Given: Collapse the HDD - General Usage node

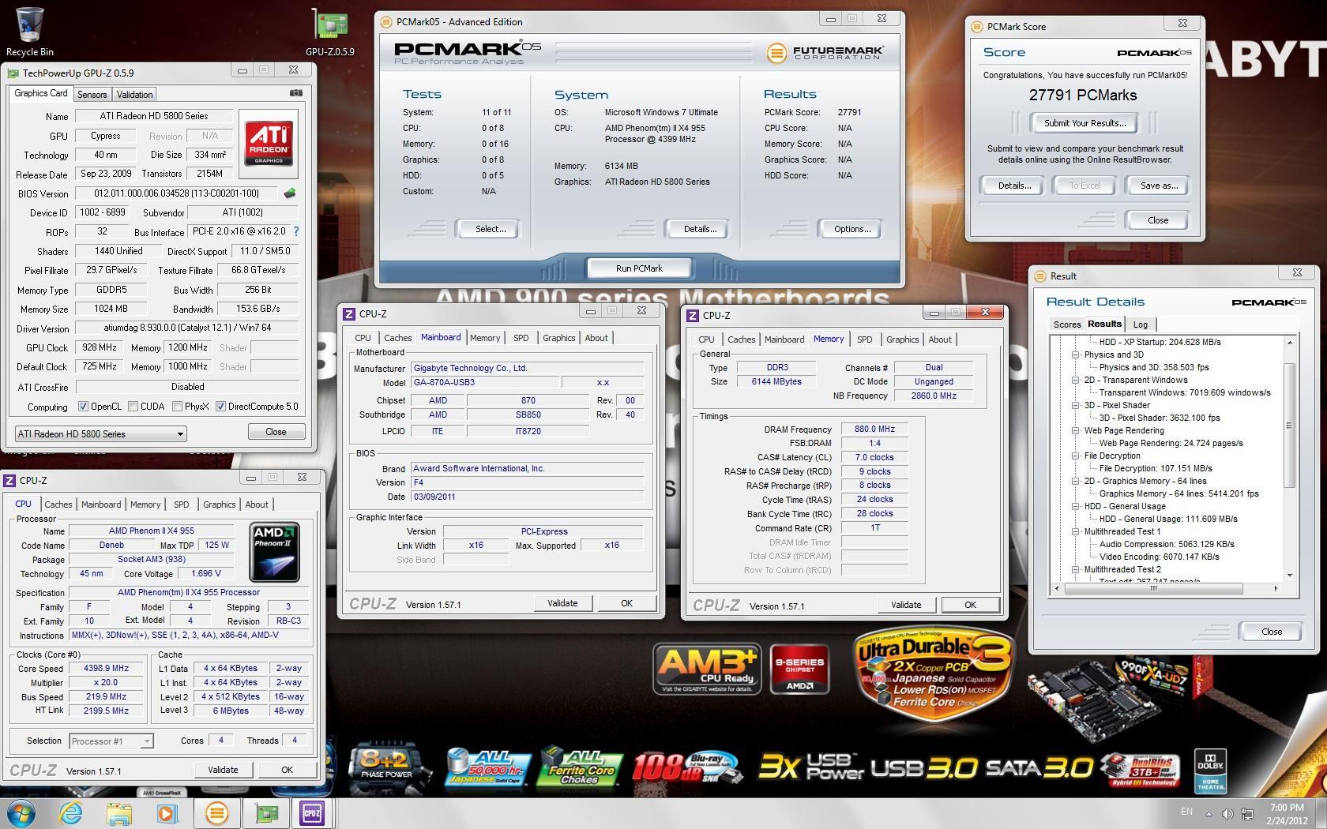Looking at the screenshot, I should (x=1075, y=506).
